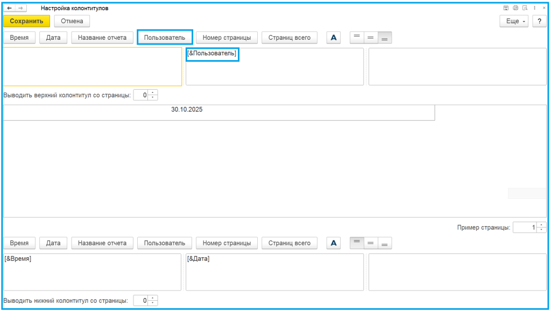Set lower footer vertical alignment to bottom
The width and height of the screenshot is (551, 312).
385,243
